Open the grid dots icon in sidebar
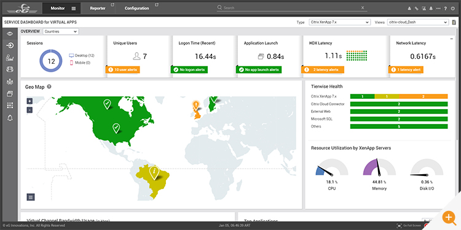 [x=10, y=105]
